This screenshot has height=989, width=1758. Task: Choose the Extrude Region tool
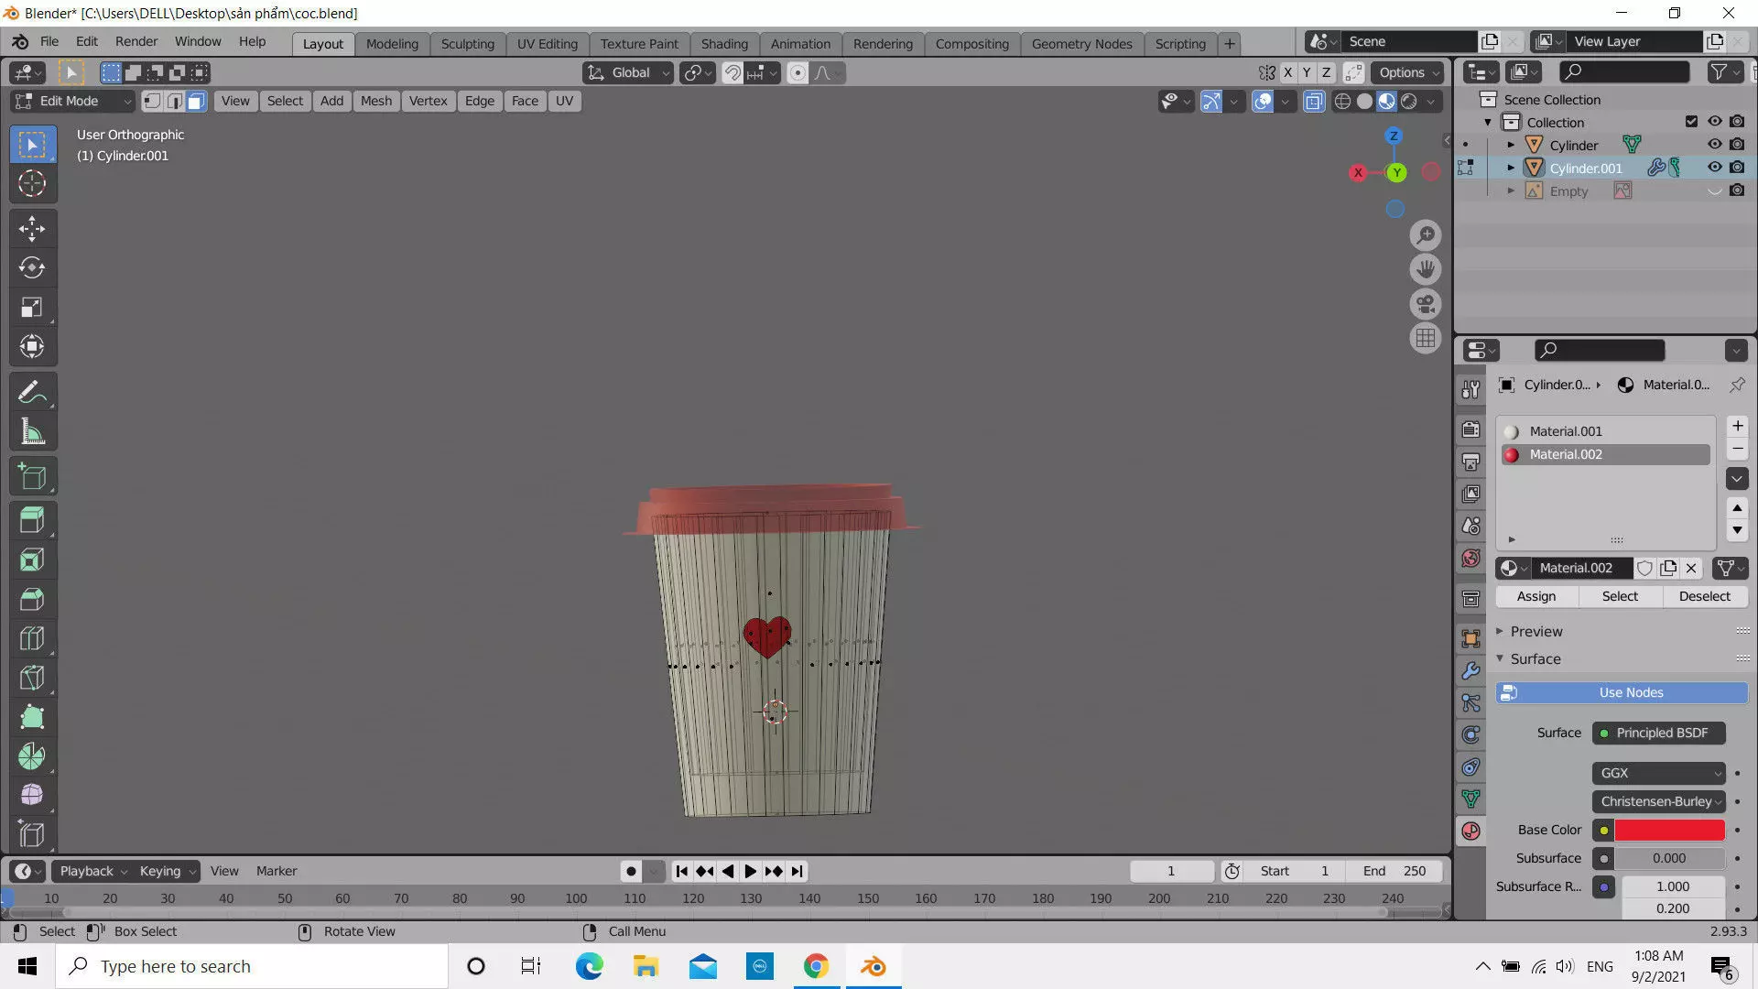(32, 520)
